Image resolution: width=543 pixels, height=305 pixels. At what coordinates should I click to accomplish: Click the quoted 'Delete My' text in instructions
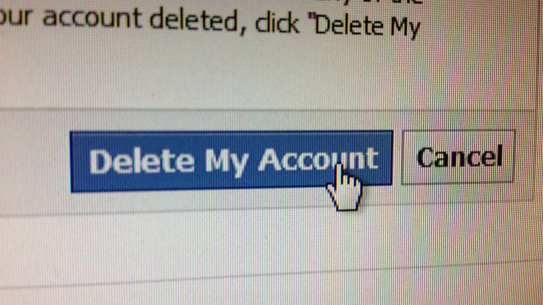(366, 26)
